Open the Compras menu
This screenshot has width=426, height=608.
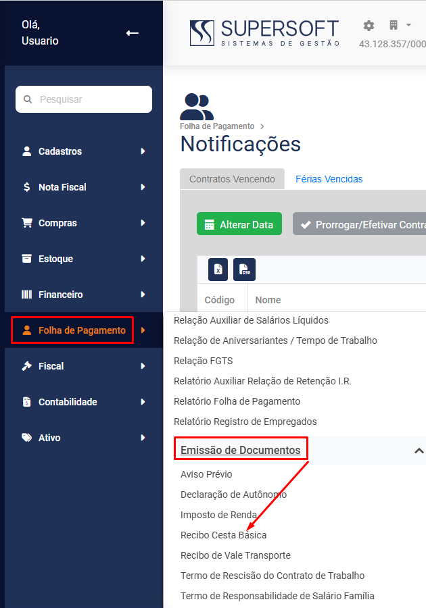pyautogui.click(x=84, y=223)
